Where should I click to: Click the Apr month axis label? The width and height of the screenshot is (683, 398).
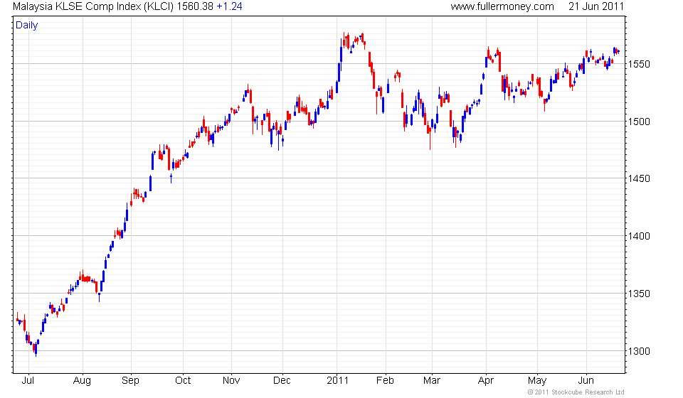(x=486, y=381)
